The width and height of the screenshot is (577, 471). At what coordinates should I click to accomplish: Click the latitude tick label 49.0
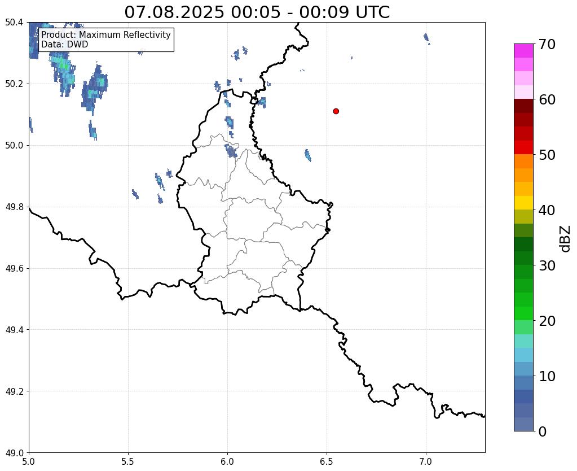(14, 453)
